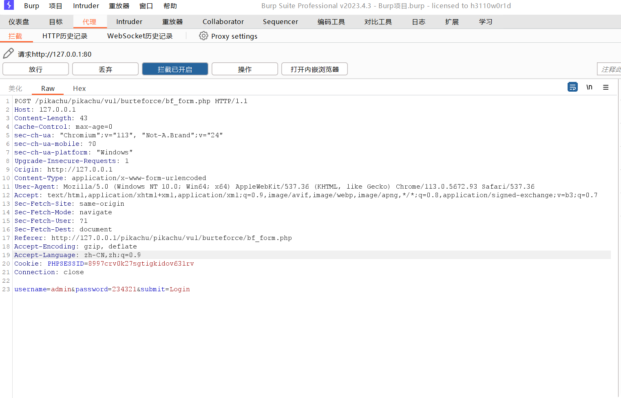
Task: Open the 扩展 tab
Action: pos(452,22)
